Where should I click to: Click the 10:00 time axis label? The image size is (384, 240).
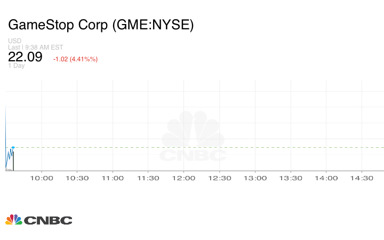tap(42, 178)
